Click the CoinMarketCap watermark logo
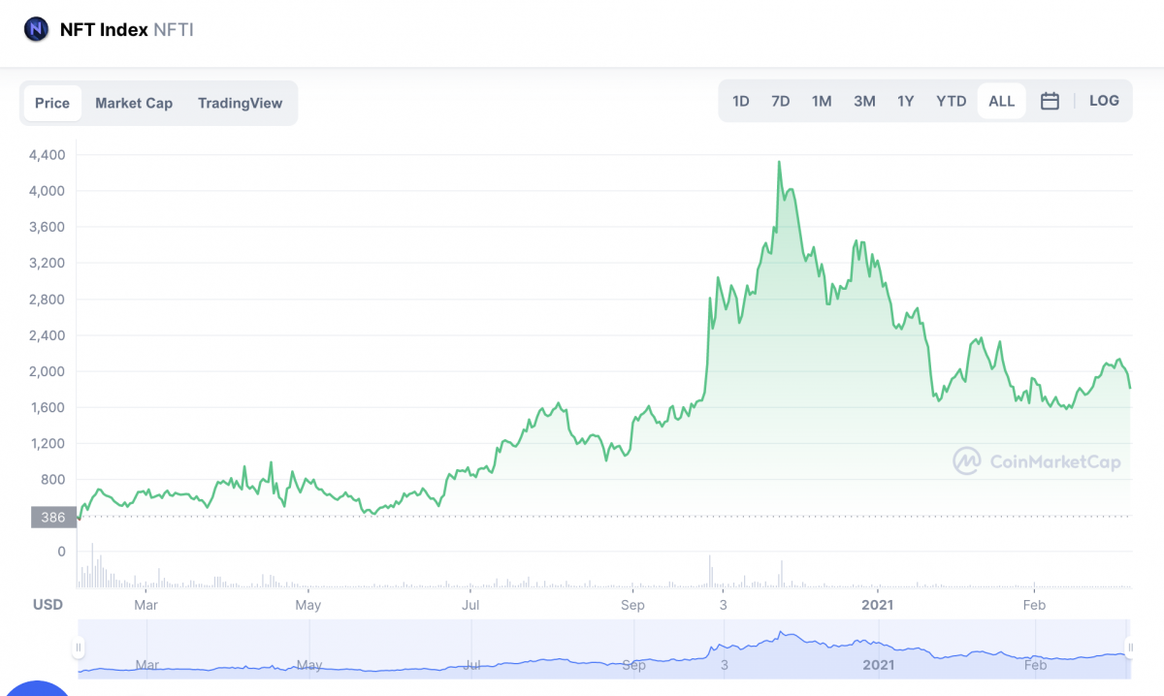Viewport: 1164px width, 696px height. 1036,461
